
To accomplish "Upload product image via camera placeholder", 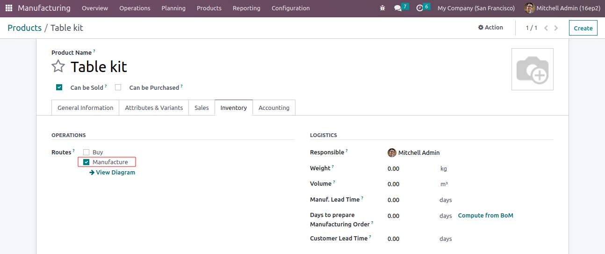I will 532,69.
